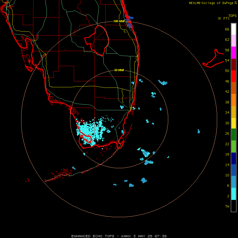This screenshot has height=238, width=238.
Task: Click the light orange legend swatch
Action: pyautogui.click(x=234, y=100)
